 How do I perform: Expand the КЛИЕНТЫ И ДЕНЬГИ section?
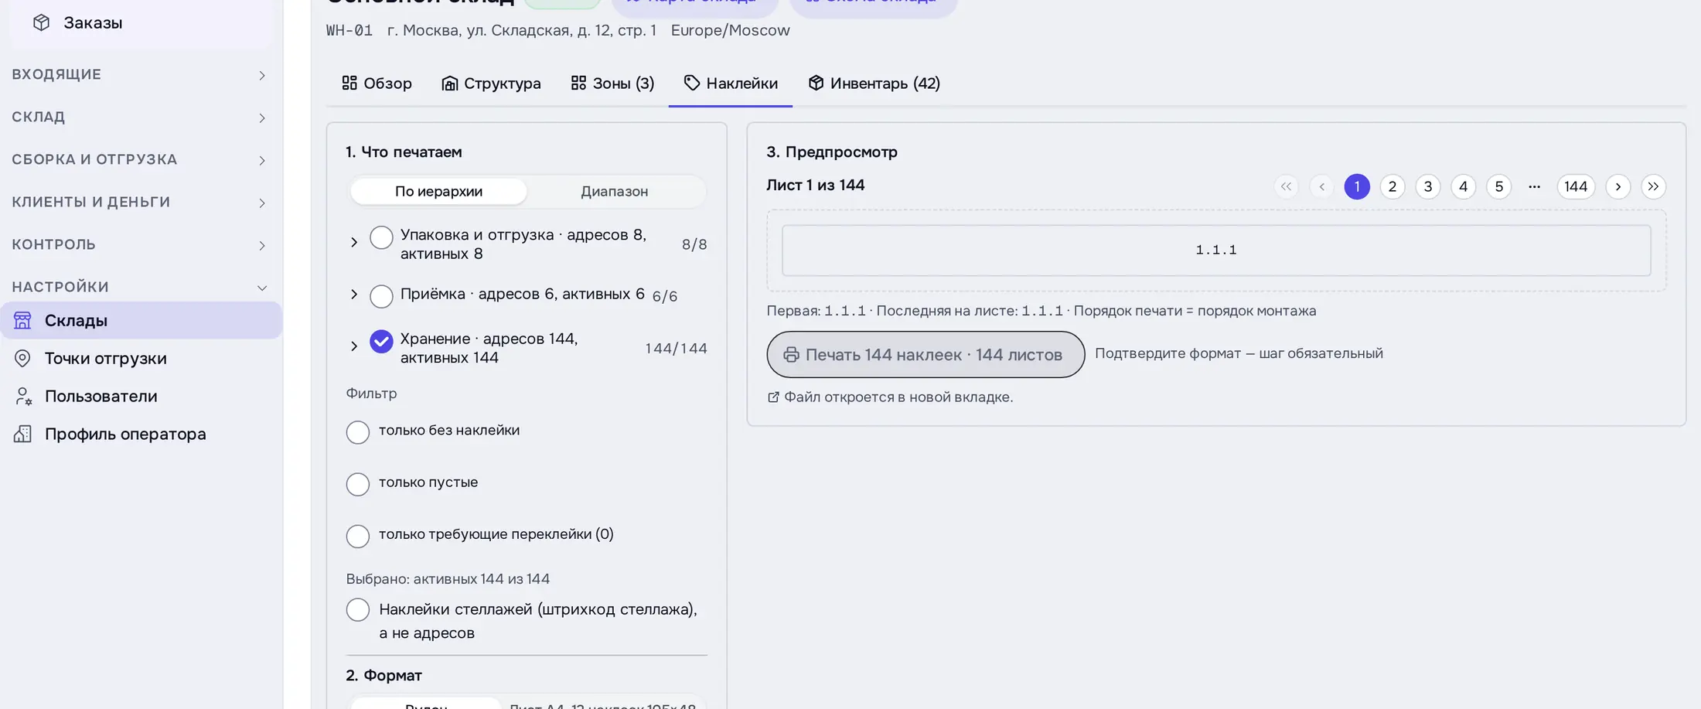coord(141,202)
